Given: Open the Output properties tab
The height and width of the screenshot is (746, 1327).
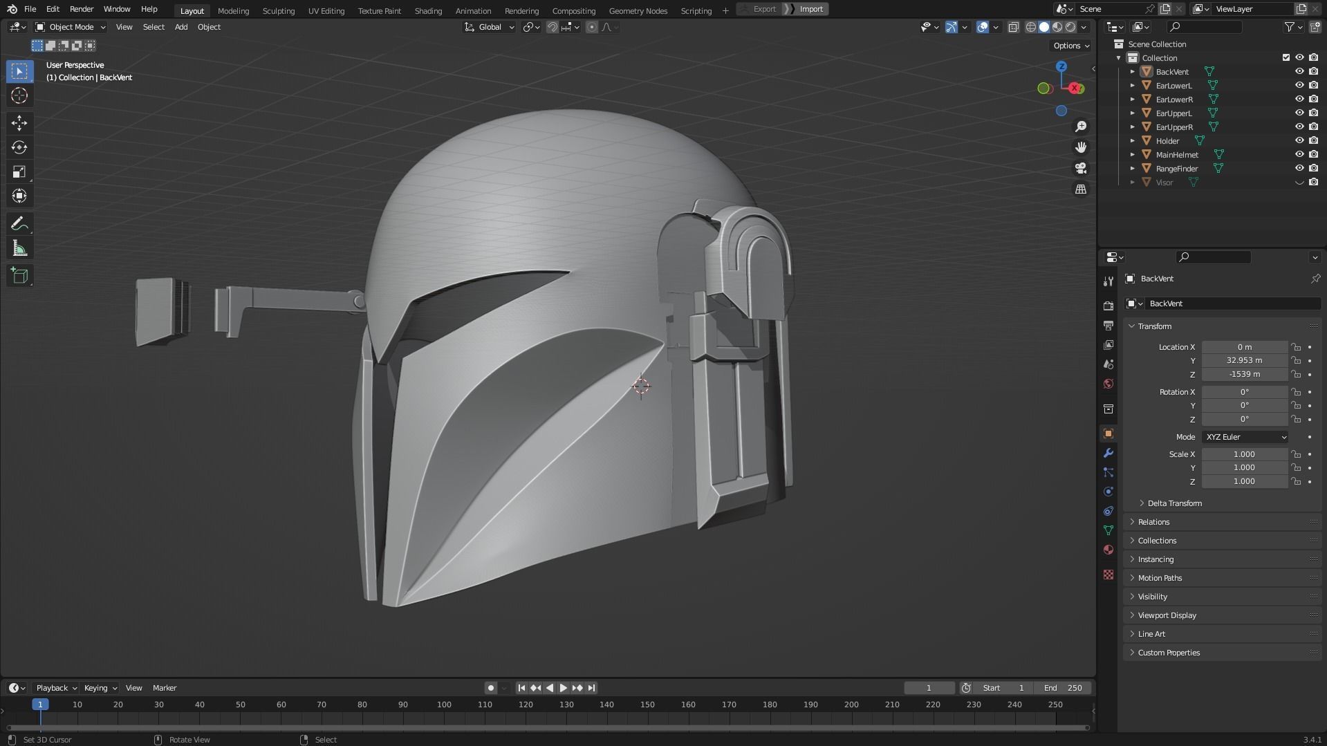Looking at the screenshot, I should click(1108, 325).
